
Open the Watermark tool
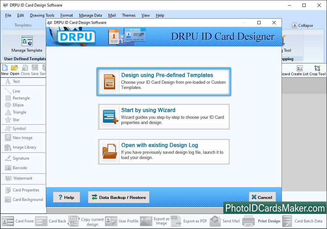pos(19,178)
